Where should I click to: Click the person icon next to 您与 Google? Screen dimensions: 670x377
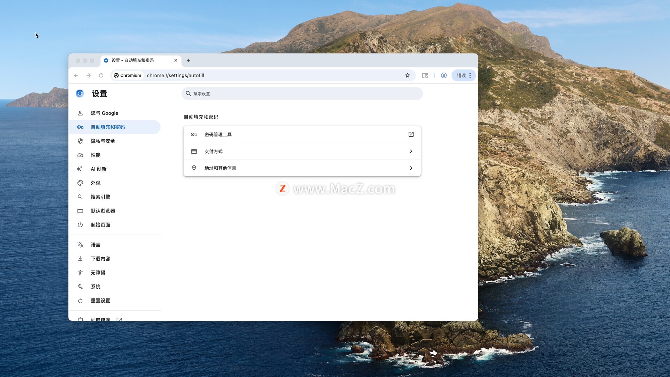[x=80, y=113]
